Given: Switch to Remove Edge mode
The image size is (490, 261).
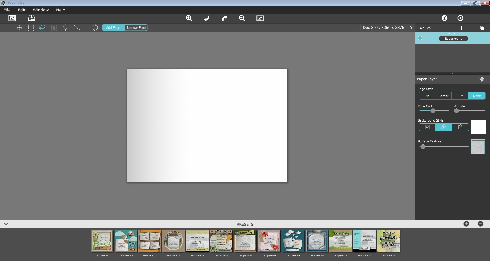Looking at the screenshot, I should [x=136, y=28].
